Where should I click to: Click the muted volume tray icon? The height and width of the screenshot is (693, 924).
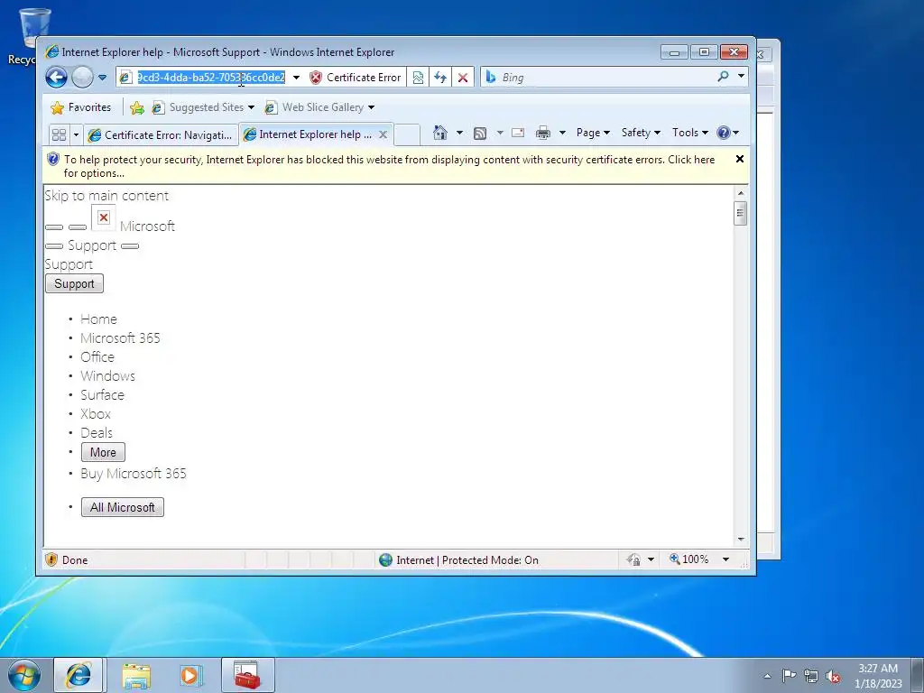[x=833, y=676]
